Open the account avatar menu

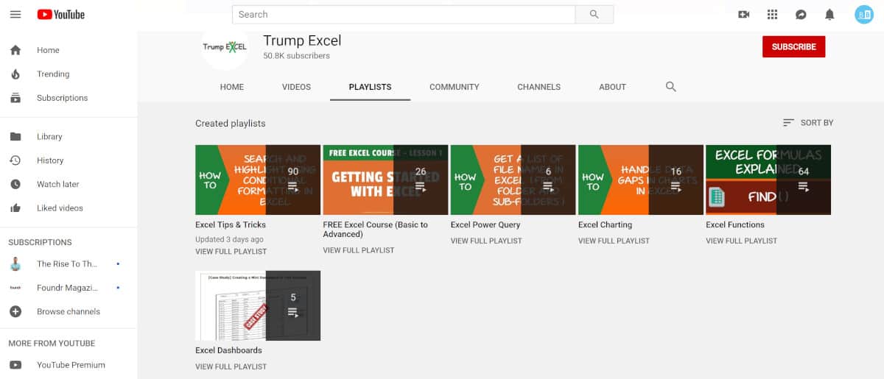864,14
